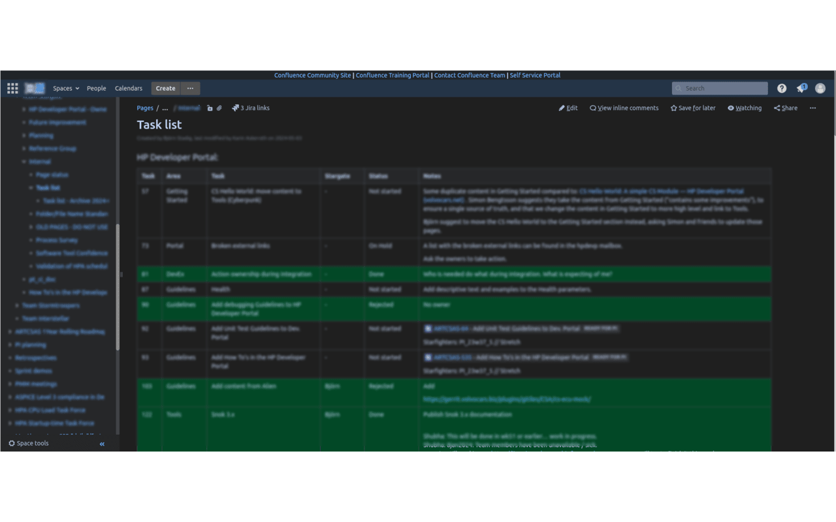This screenshot has height=522, width=836.
Task: Click HP Developer Portal heading
Action: click(x=177, y=157)
